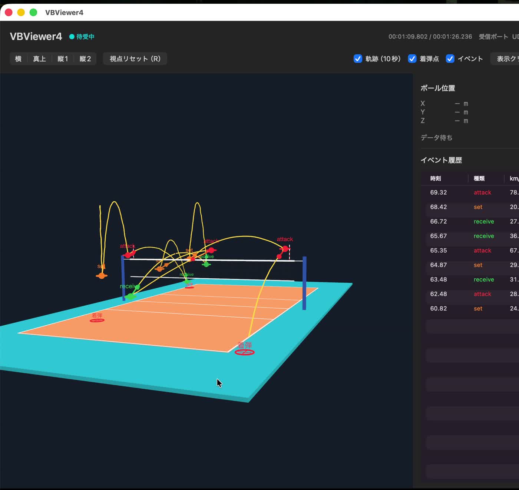Image resolution: width=519 pixels, height=490 pixels.
Task: Click the ボール位置 panel heading
Action: pos(438,88)
